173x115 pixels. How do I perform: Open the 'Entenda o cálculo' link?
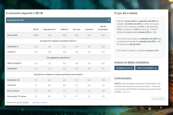point(40,102)
